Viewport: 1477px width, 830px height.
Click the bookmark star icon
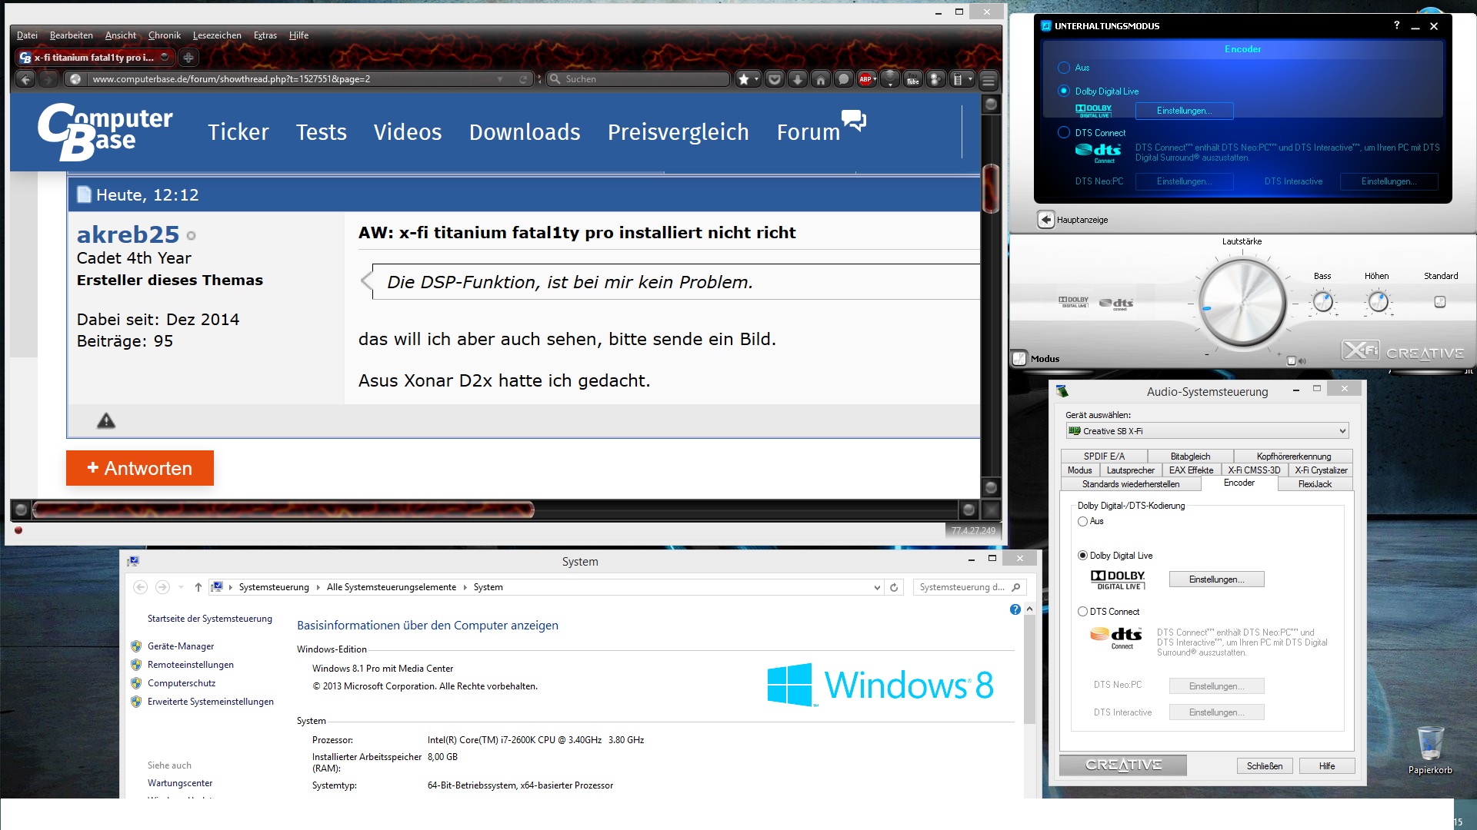click(x=743, y=79)
